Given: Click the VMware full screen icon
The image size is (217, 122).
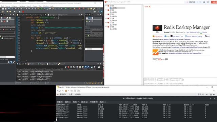Looking at the screenshot, I should (75, 91).
